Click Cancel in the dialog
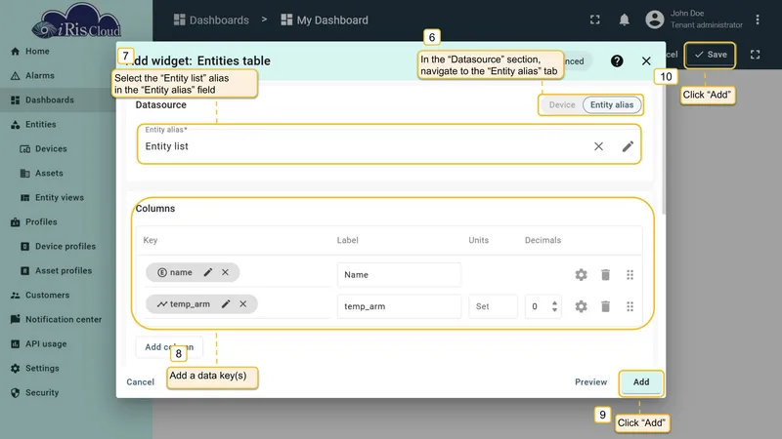This screenshot has height=439, width=782. 140,382
